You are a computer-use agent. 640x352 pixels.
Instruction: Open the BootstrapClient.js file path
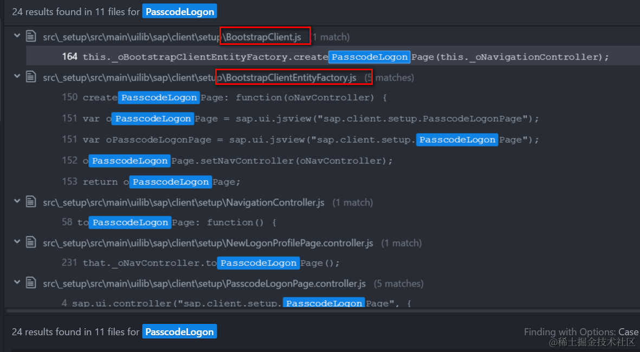[x=172, y=37]
